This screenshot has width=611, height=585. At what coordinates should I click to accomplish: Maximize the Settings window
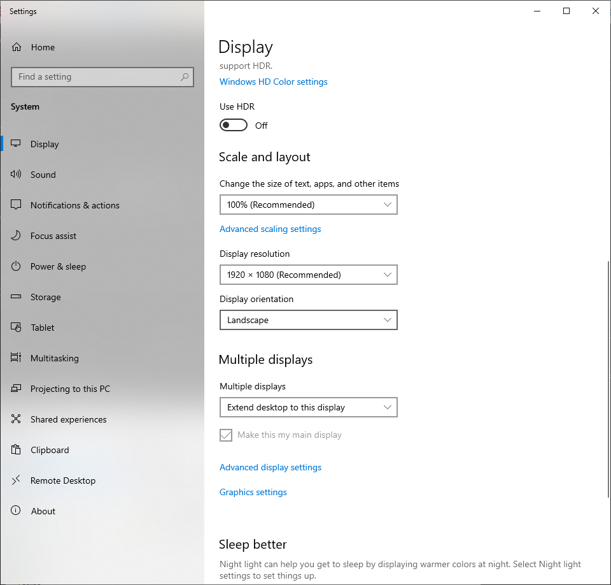tap(566, 11)
